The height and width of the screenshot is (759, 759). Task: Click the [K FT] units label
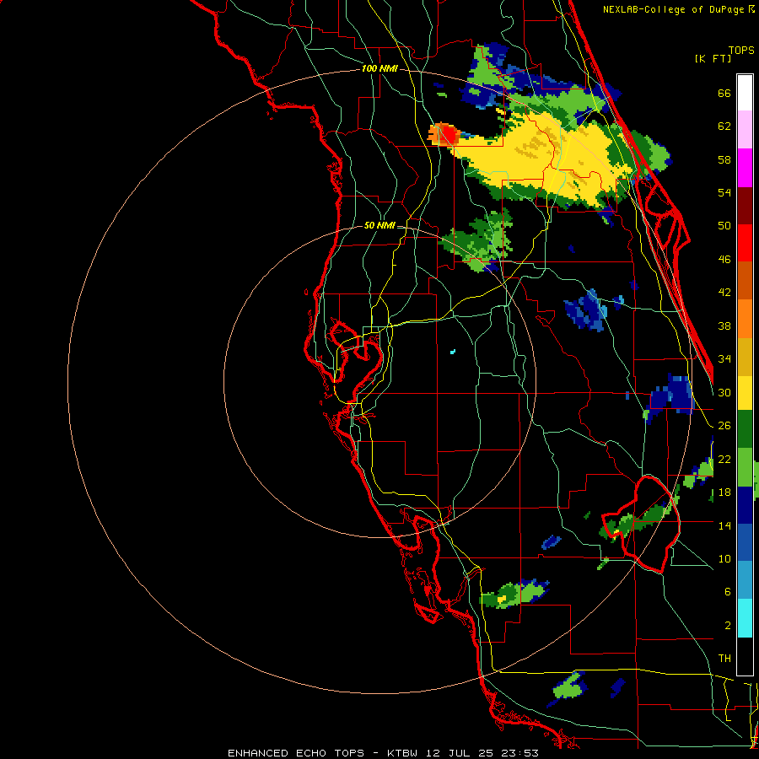coord(713,58)
